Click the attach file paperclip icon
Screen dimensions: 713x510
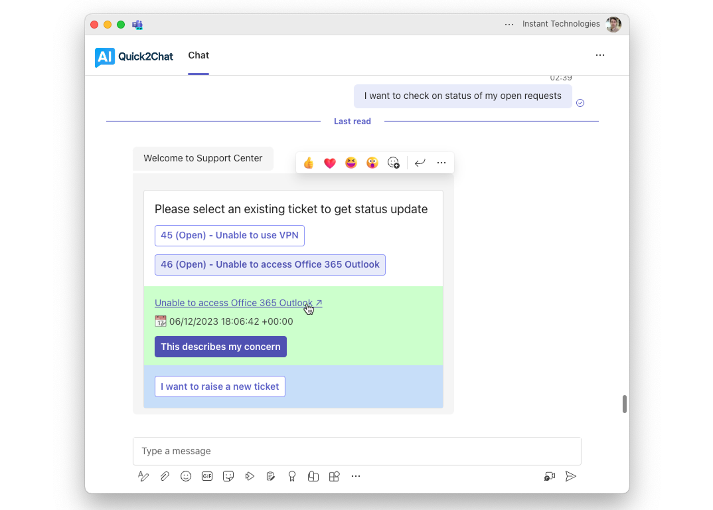pos(165,476)
